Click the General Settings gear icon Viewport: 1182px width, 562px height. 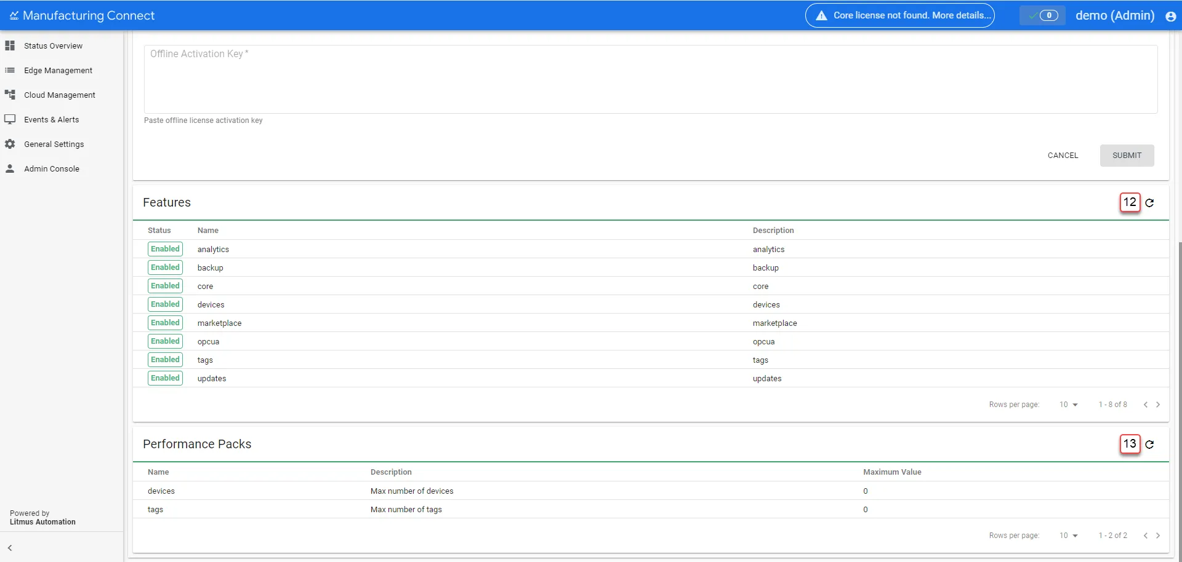pyautogui.click(x=10, y=144)
